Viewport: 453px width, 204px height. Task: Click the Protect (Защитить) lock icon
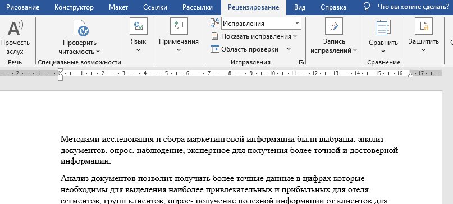click(424, 26)
